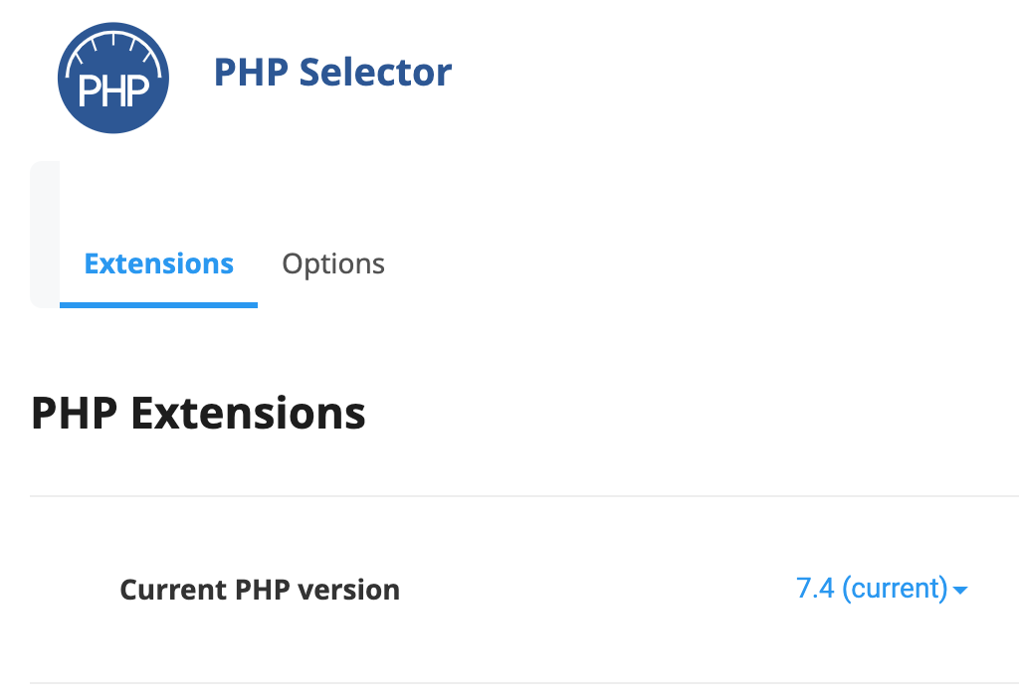This screenshot has width=1019, height=696.
Task: Click the gauge arc atop PHP logo
Action: pos(112,46)
